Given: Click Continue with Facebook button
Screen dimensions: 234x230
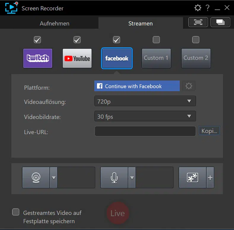Looking at the screenshot, I should point(137,86).
